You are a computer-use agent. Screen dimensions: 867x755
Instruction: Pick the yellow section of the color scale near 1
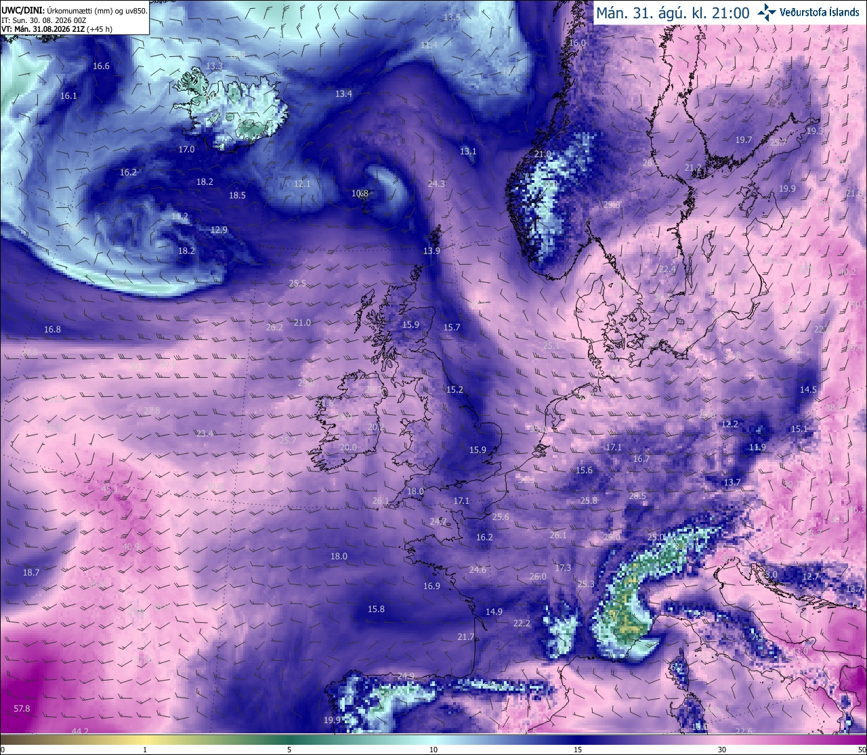coord(145,740)
